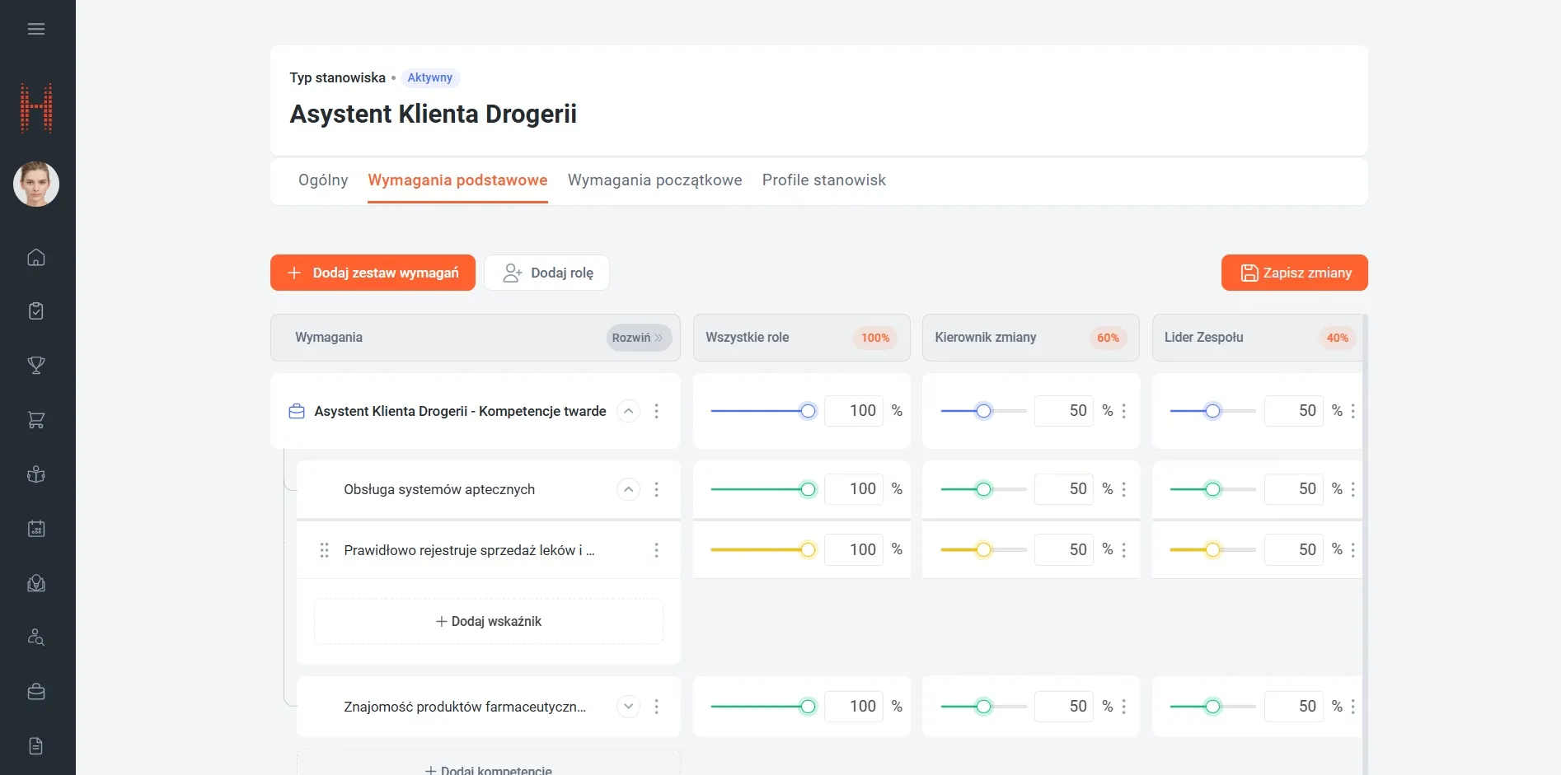Click Kierownik zmiany value field for Kompetencje twarde
The width and height of the screenshot is (1561, 775).
(1064, 411)
